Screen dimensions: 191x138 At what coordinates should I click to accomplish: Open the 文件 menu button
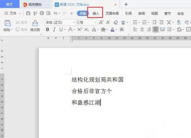[13, 13]
